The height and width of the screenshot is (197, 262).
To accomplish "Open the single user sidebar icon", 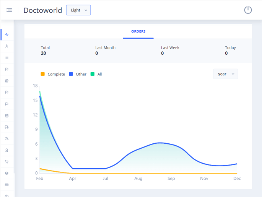I will (7, 46).
